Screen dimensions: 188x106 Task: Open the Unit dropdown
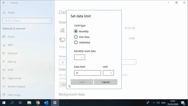(108, 73)
